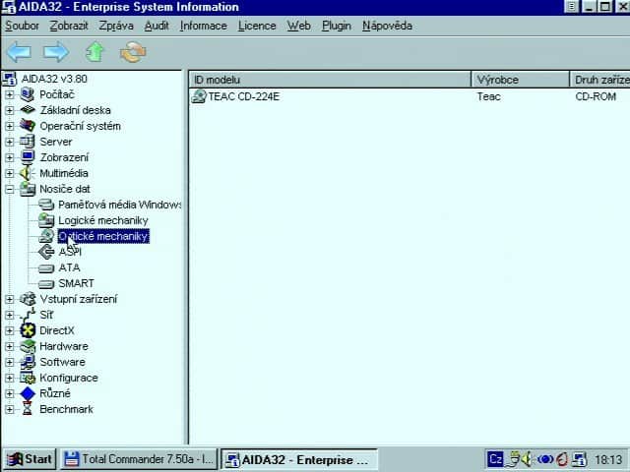Click the Operační systém Windows flag icon

coord(28,126)
